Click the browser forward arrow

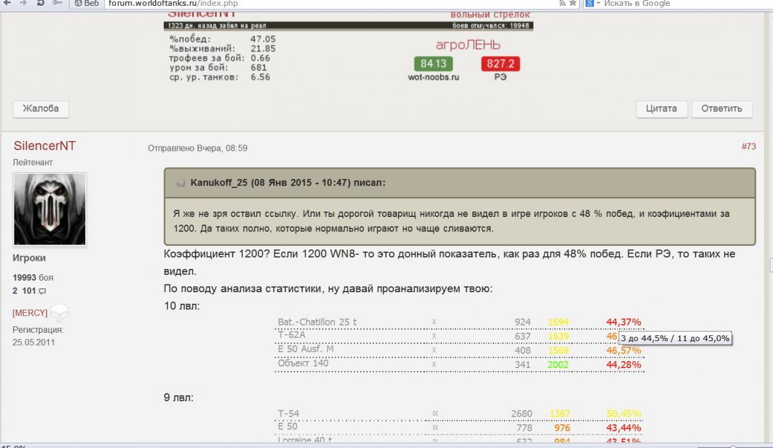24,3
